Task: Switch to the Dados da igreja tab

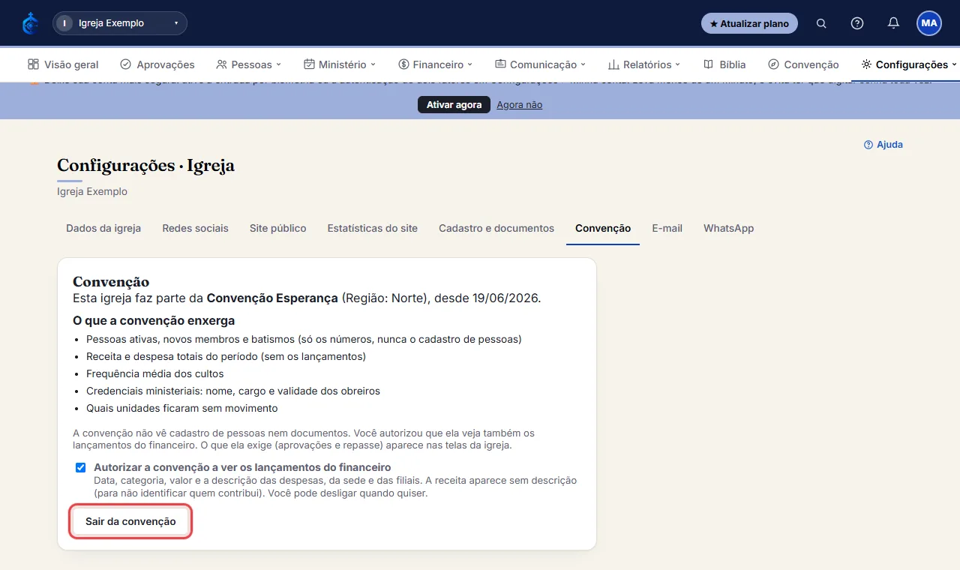Action: pos(103,228)
